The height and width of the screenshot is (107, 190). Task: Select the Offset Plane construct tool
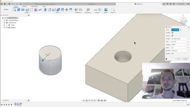coord(88,10)
